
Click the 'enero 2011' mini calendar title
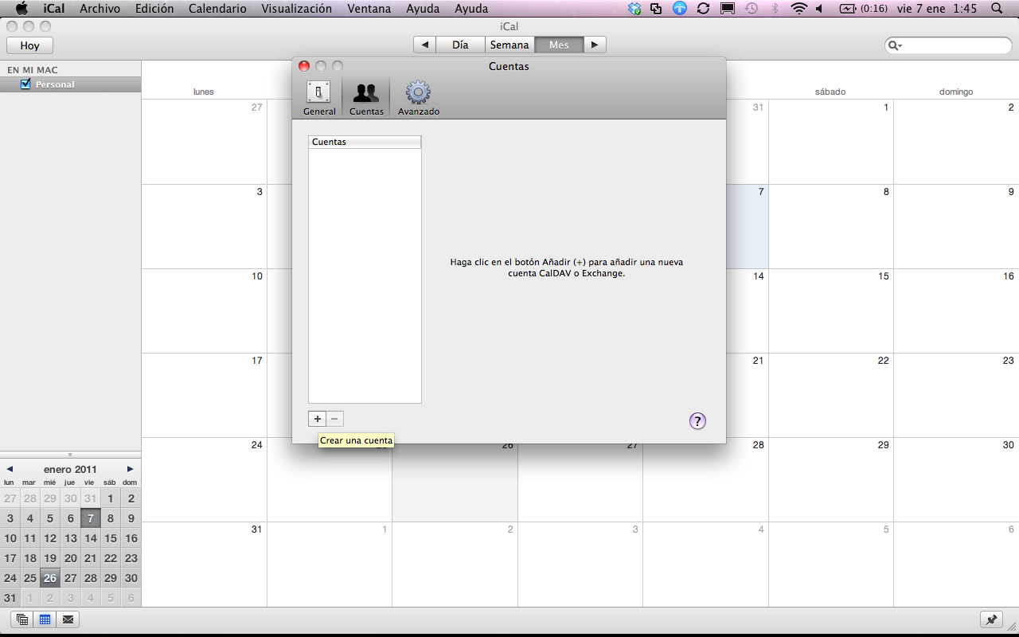pos(70,469)
